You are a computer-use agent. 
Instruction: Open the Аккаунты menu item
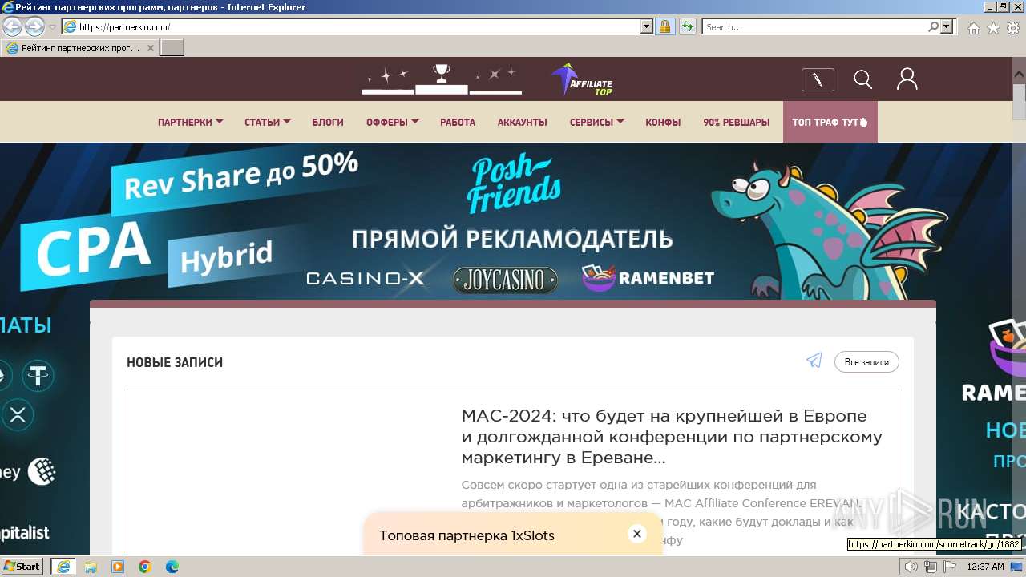click(522, 123)
